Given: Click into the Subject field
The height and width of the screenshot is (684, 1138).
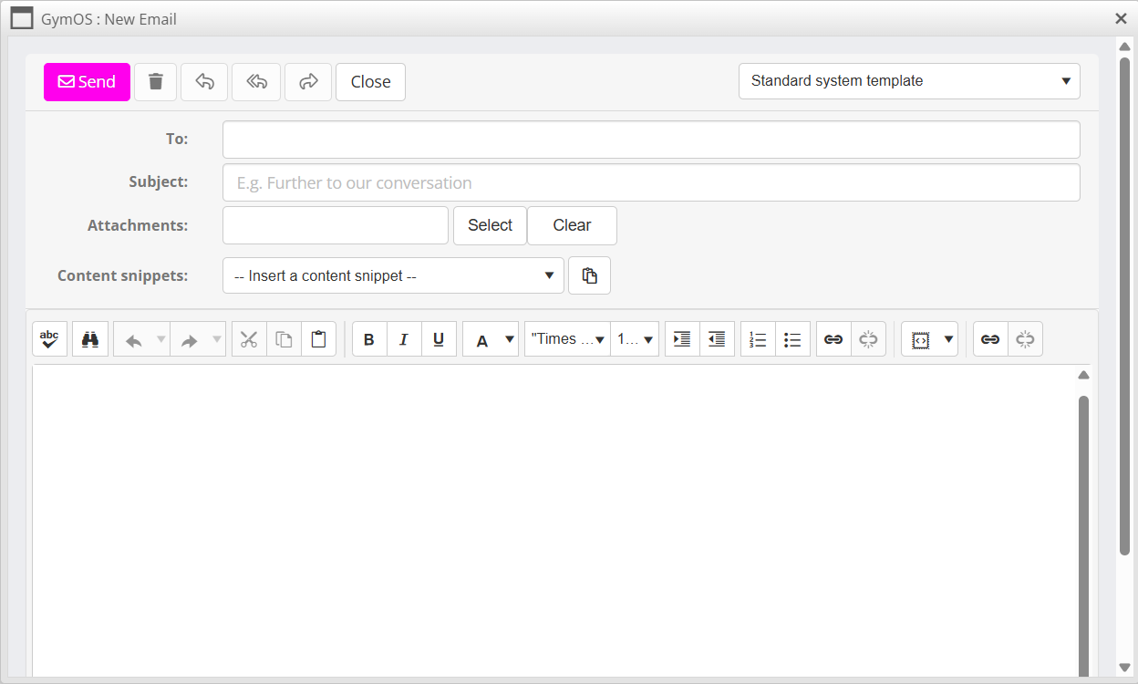Looking at the screenshot, I should pos(651,182).
